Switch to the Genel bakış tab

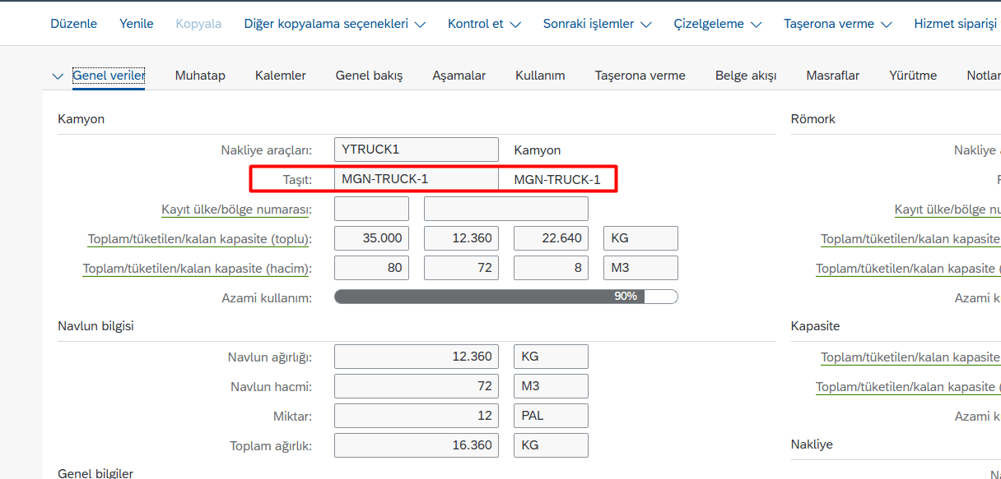(370, 76)
